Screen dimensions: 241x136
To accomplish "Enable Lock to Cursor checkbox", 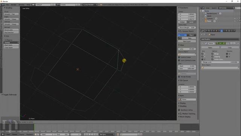I will coord(179,57).
